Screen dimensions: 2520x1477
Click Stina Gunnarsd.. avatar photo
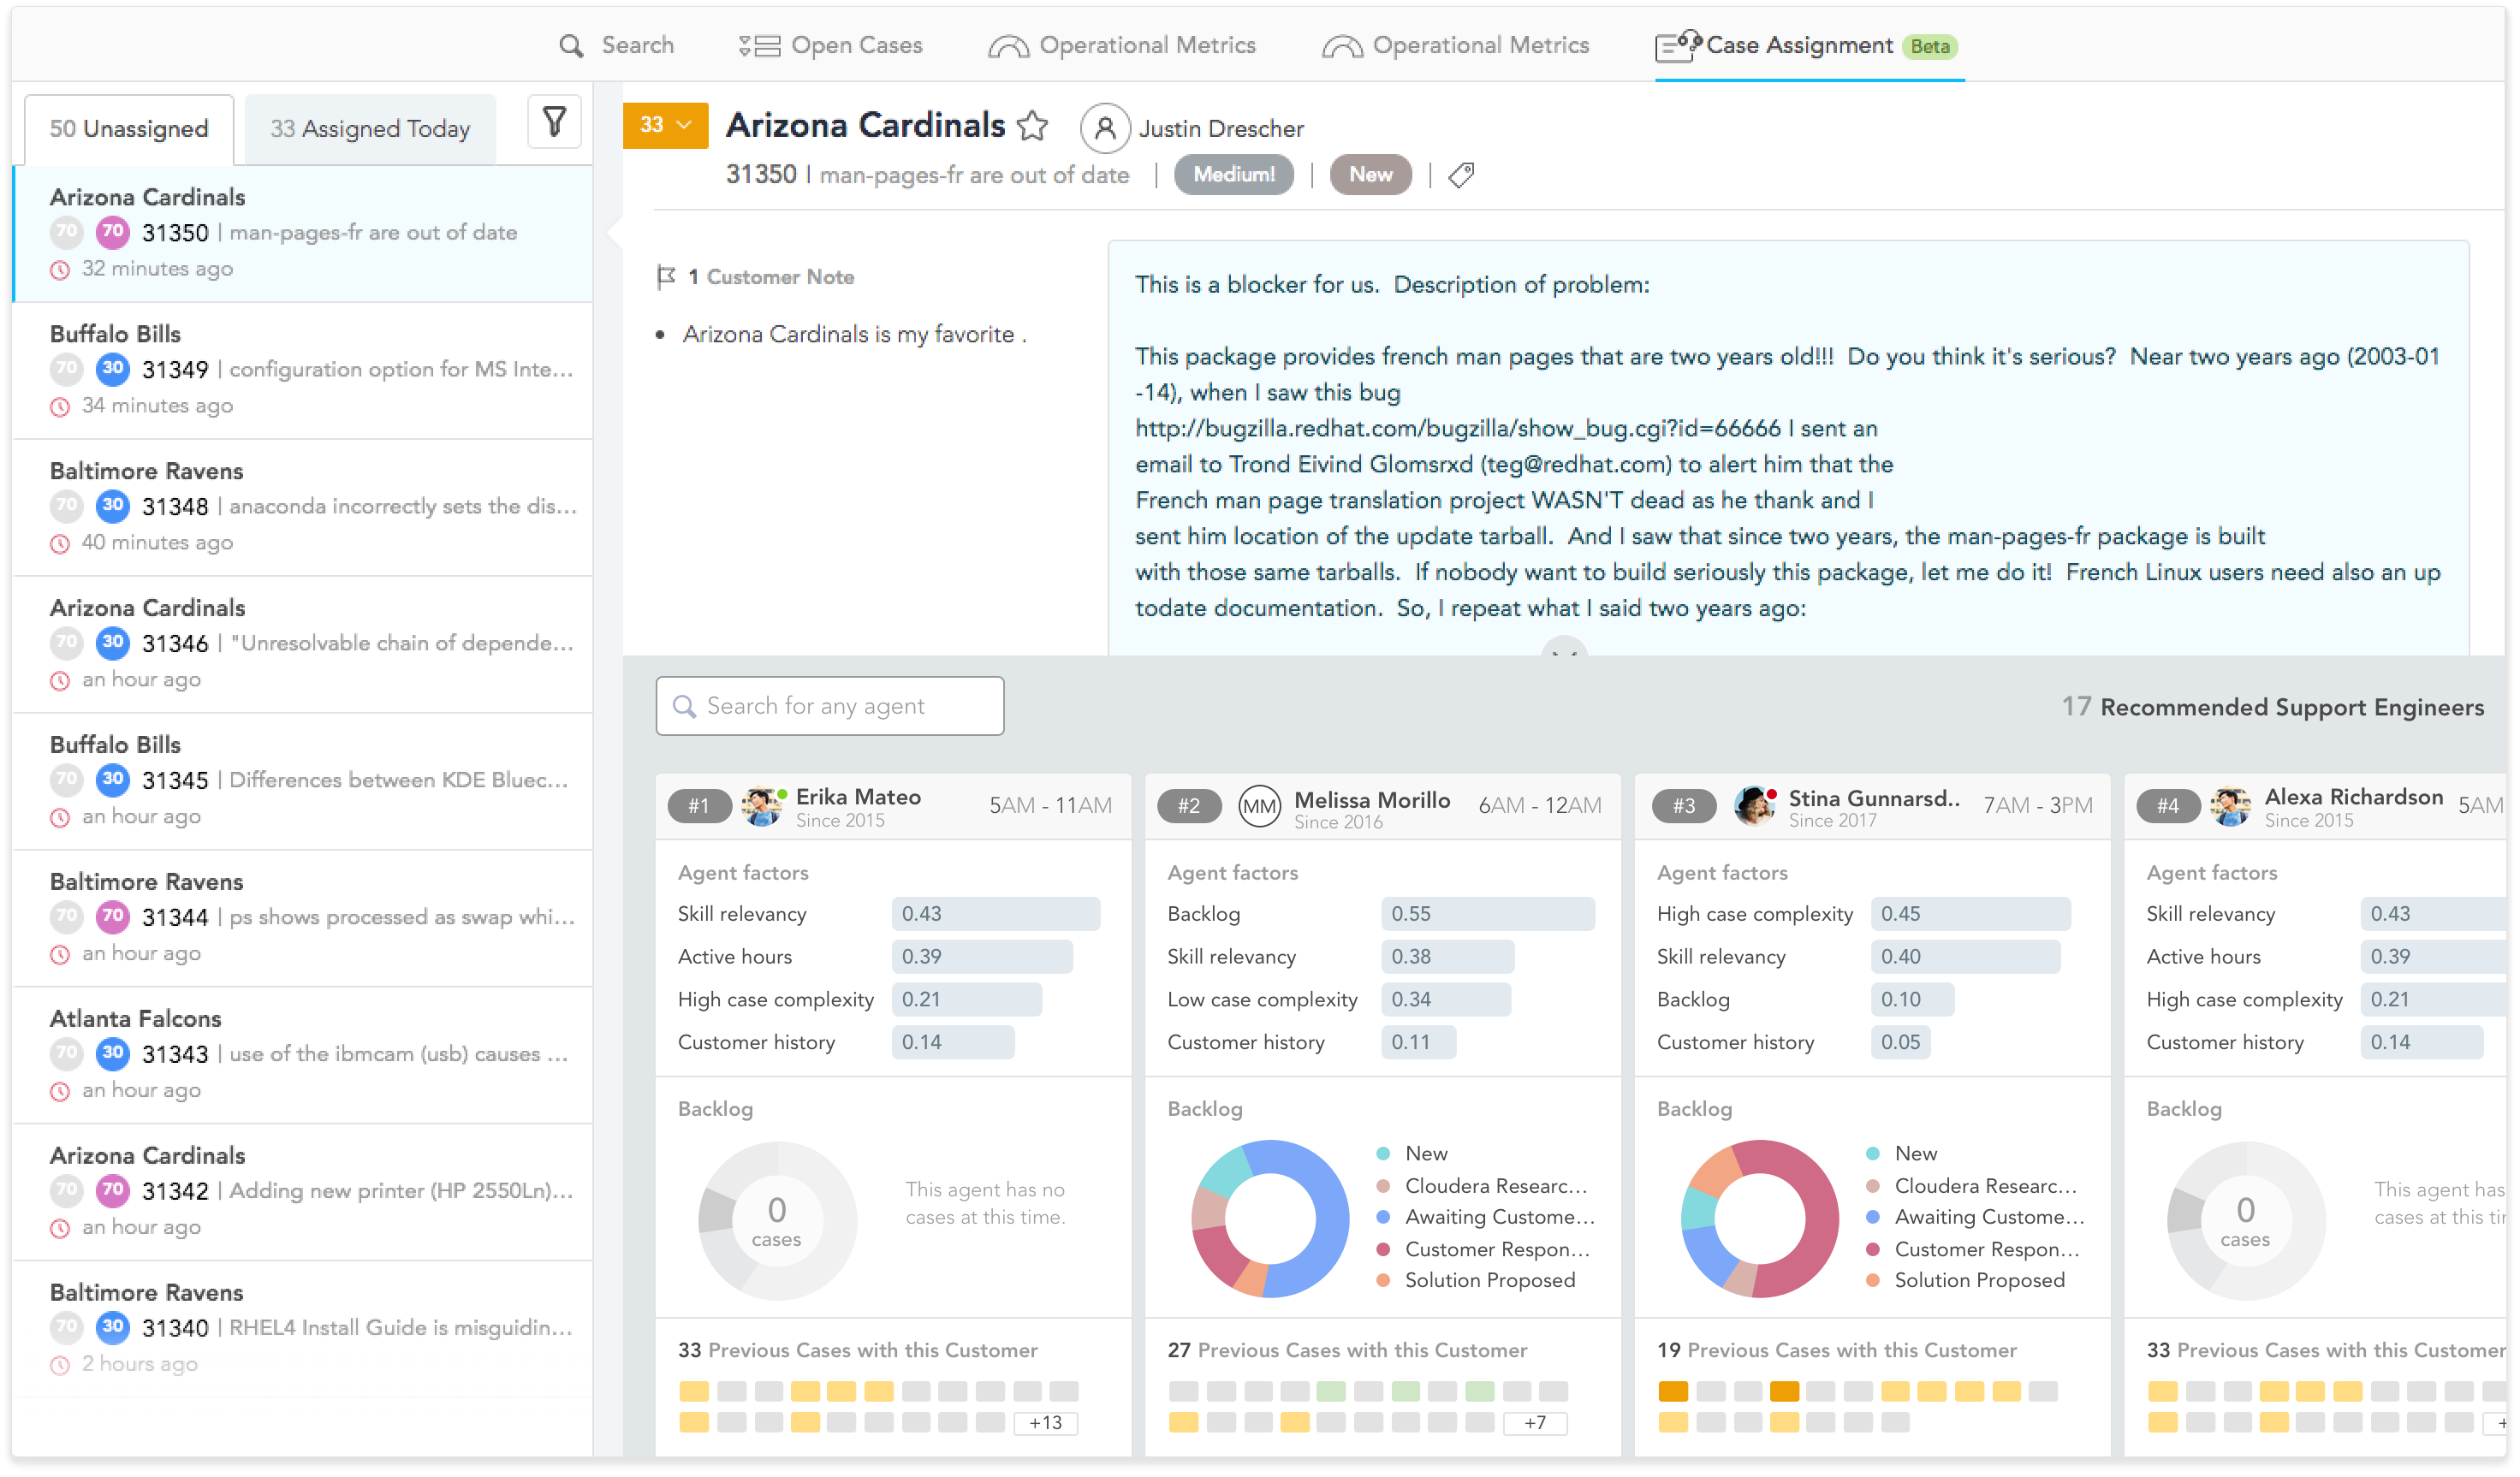coord(1754,806)
